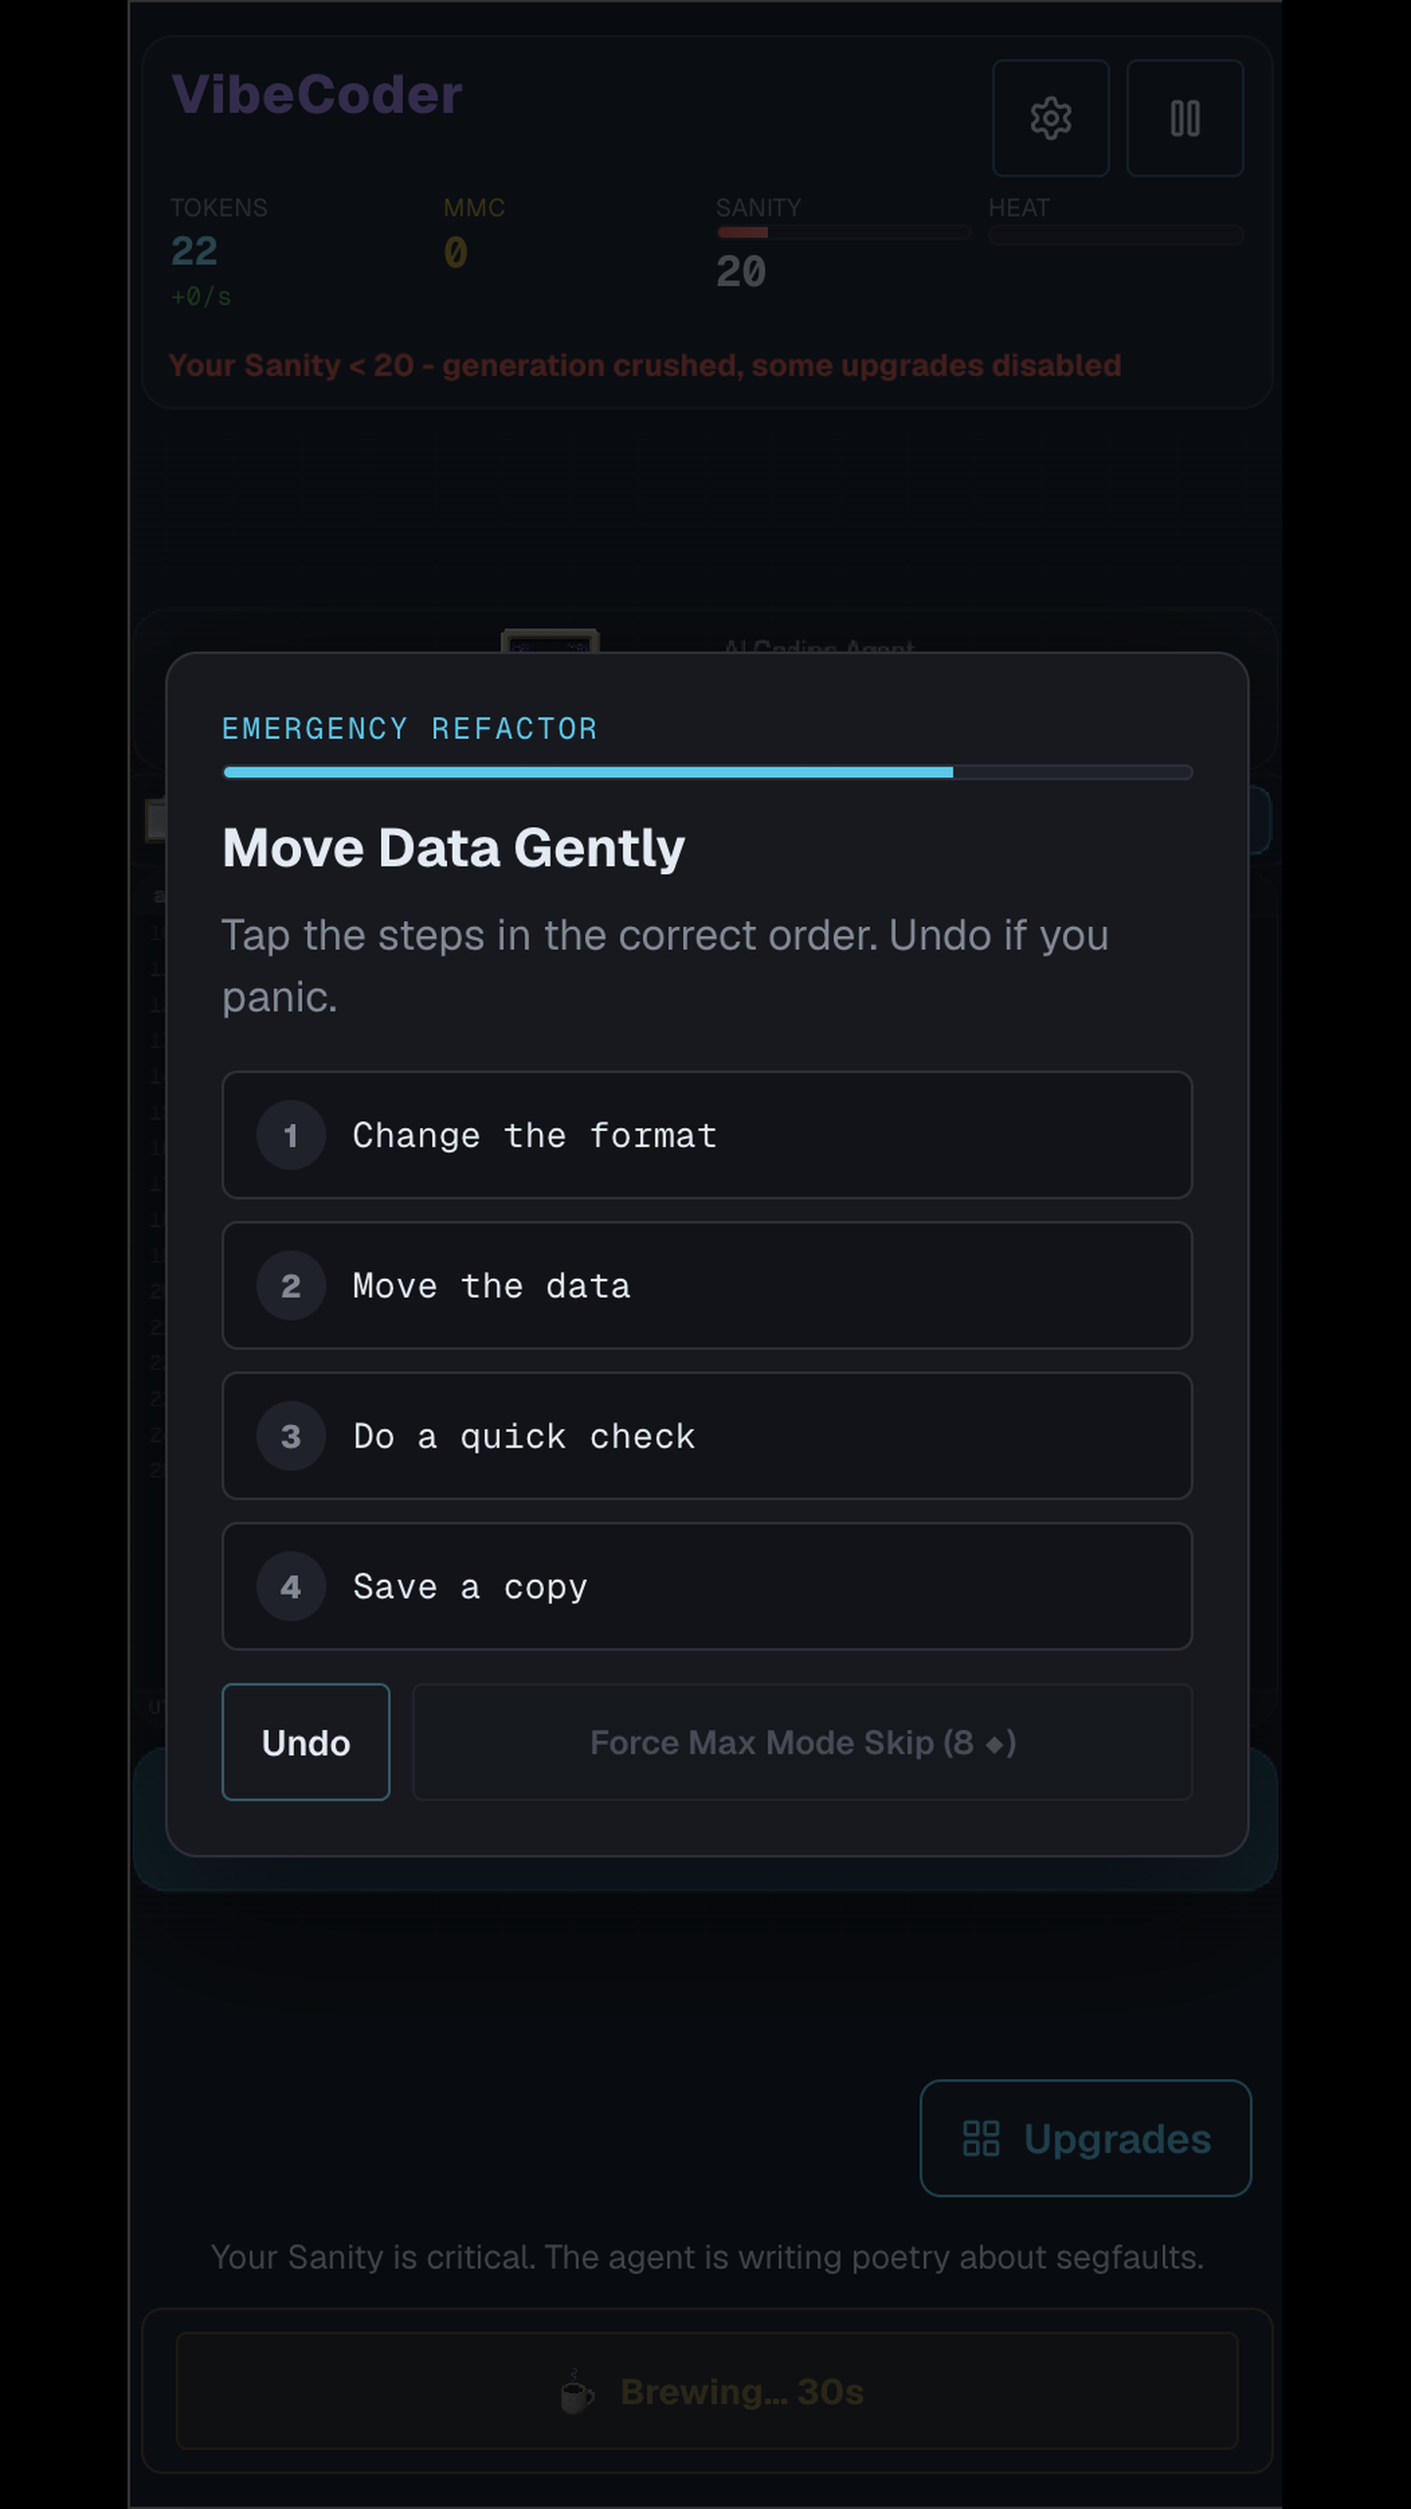
Task: Click the Undo button
Action: pyautogui.click(x=306, y=1743)
